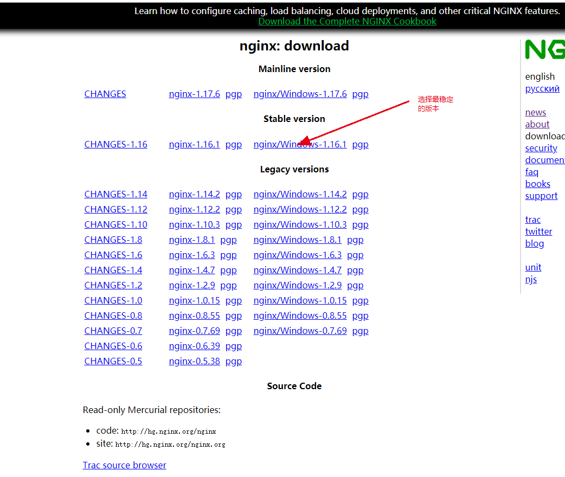Screen dimensions: 565x477
Task: Download nginx/Windows-1.17.6 mainline build
Action: [300, 94]
